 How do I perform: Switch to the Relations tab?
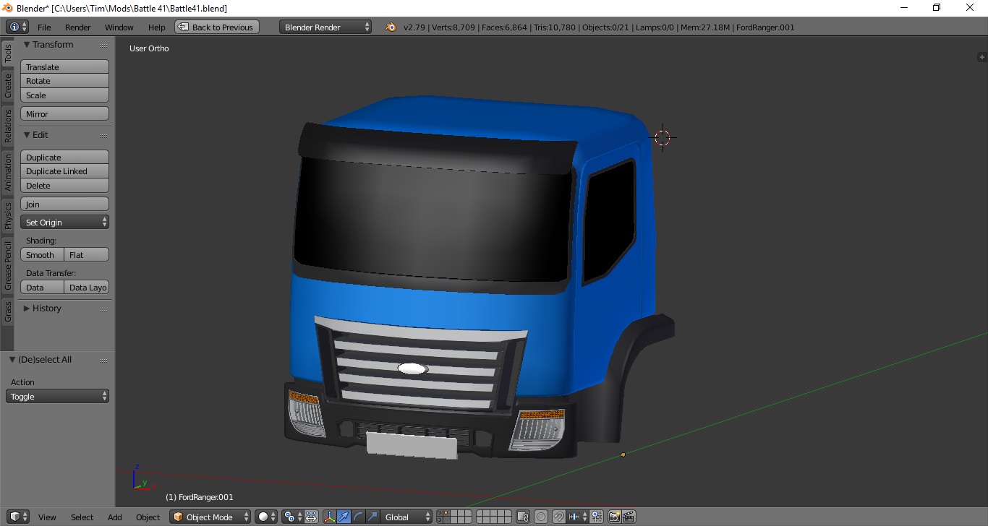coord(8,126)
